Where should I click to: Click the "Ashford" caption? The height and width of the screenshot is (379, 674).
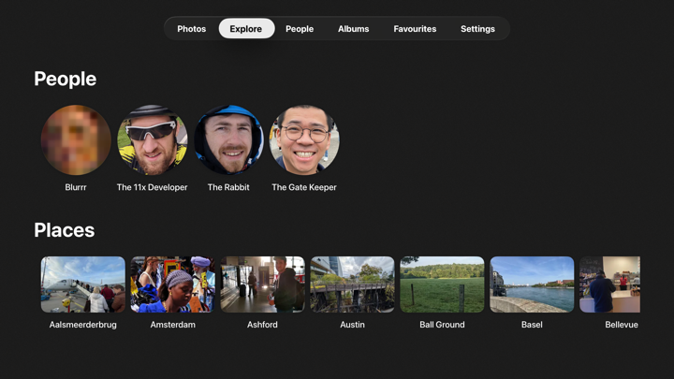click(262, 325)
